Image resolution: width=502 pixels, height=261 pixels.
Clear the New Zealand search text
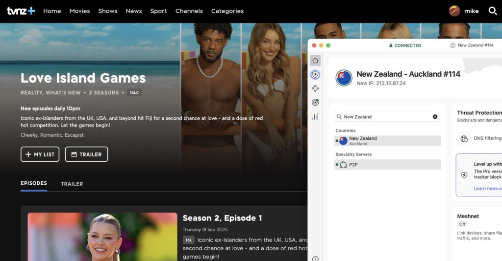tap(435, 117)
